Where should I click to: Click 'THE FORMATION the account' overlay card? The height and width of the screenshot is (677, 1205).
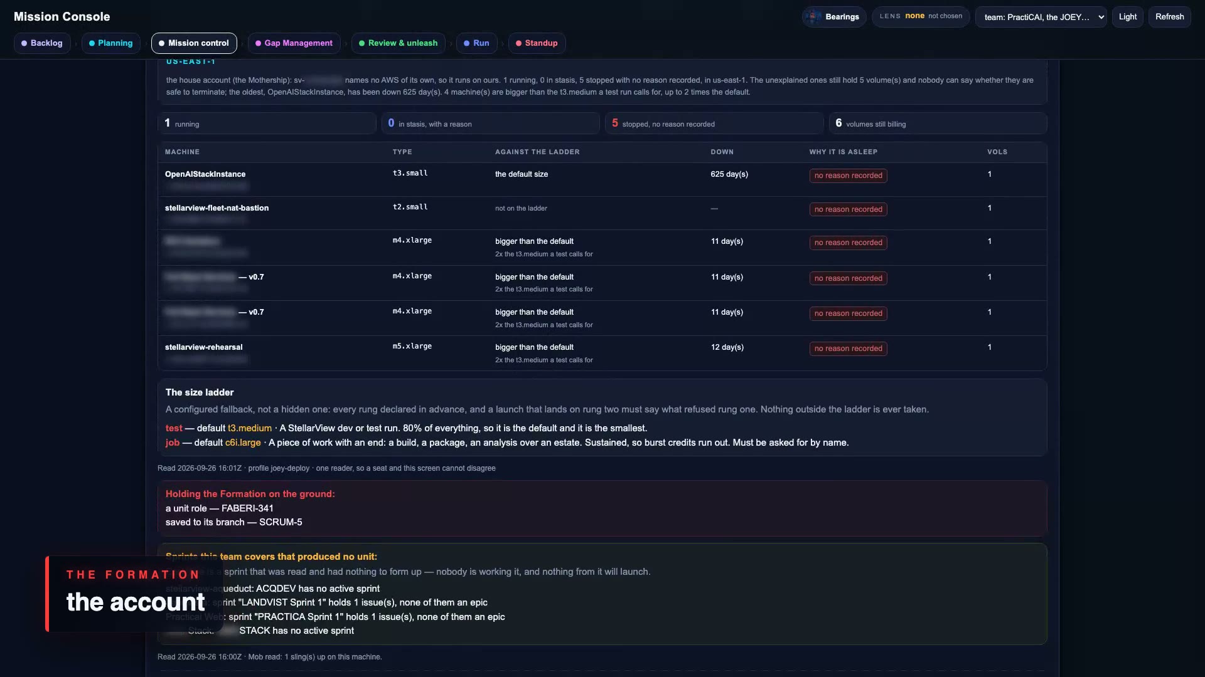[134, 593]
